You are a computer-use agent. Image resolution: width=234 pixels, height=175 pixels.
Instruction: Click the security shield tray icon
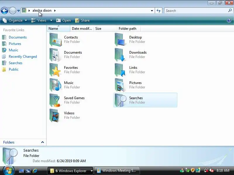[193, 170]
